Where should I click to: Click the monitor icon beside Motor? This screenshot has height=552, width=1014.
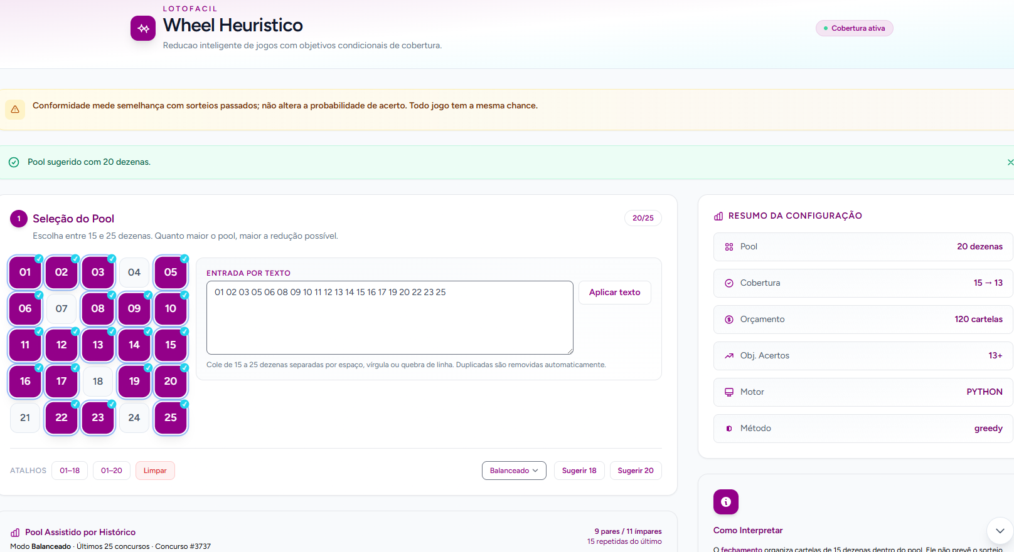pos(729,392)
